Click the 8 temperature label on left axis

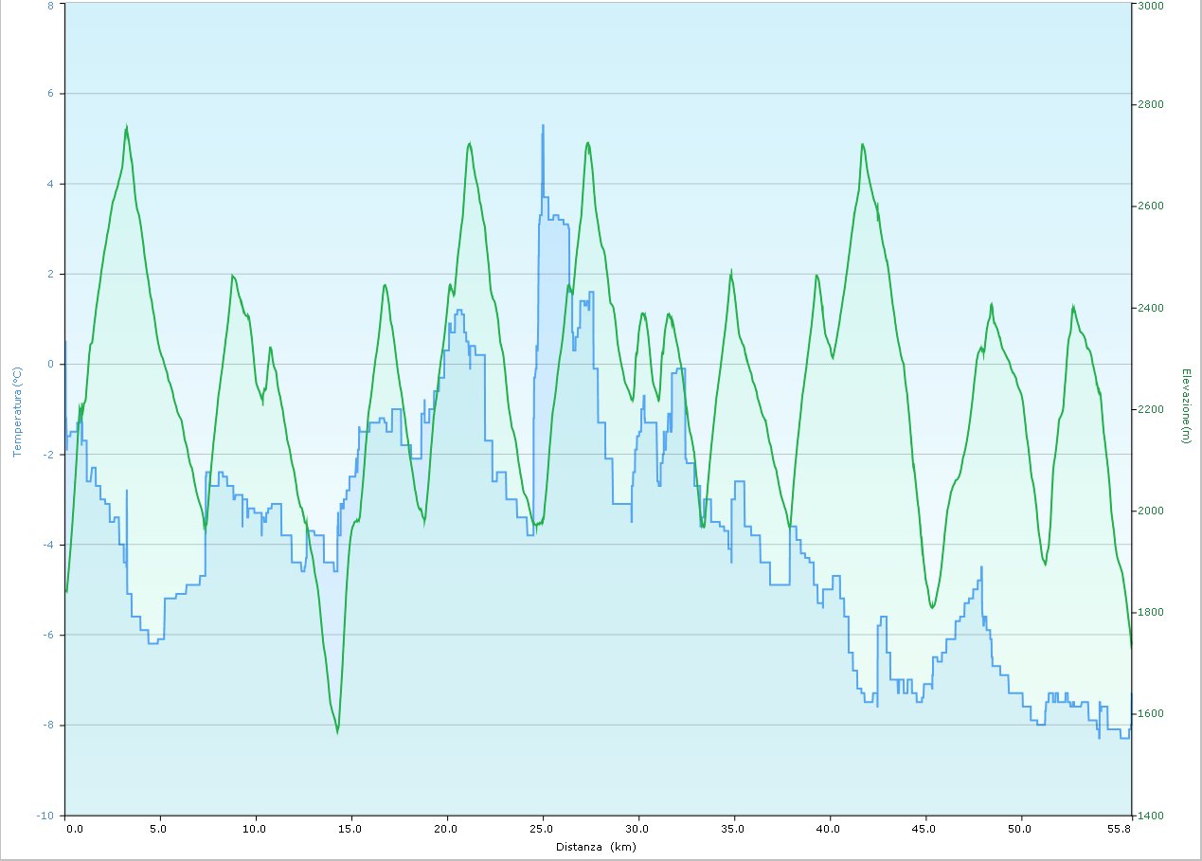click(49, 5)
